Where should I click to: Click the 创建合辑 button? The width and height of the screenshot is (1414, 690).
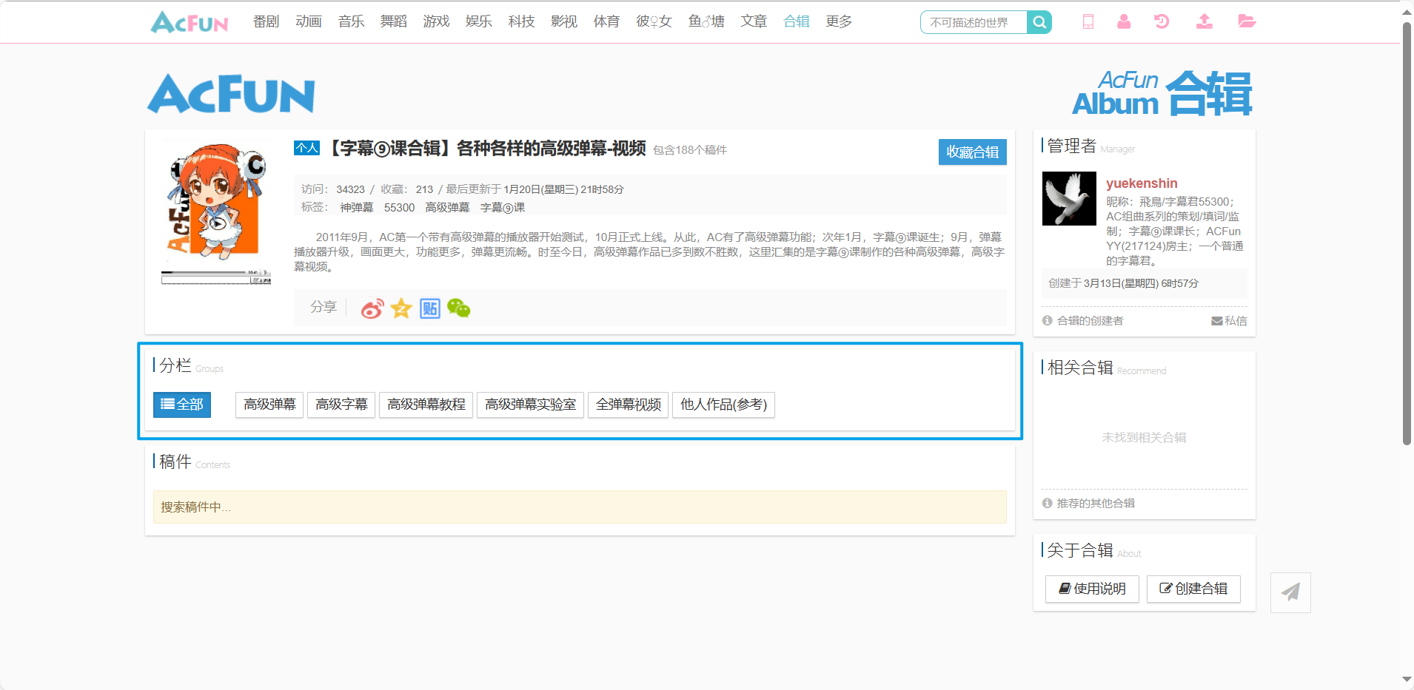(1193, 589)
